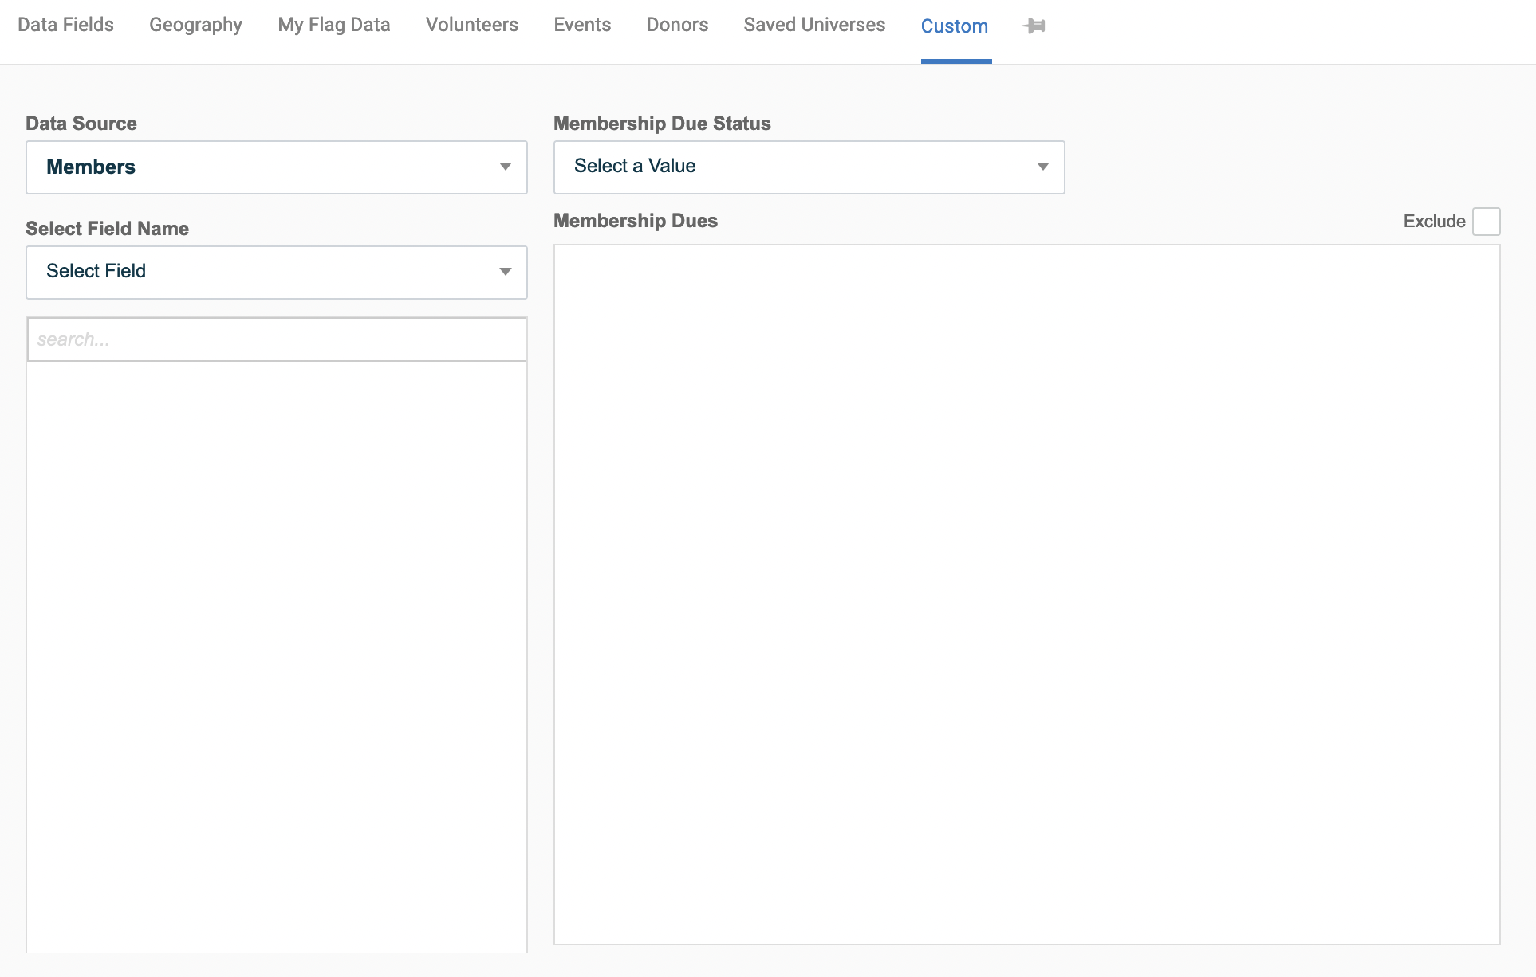Open the Data Source Members dropdown
The width and height of the screenshot is (1536, 977).
(277, 167)
